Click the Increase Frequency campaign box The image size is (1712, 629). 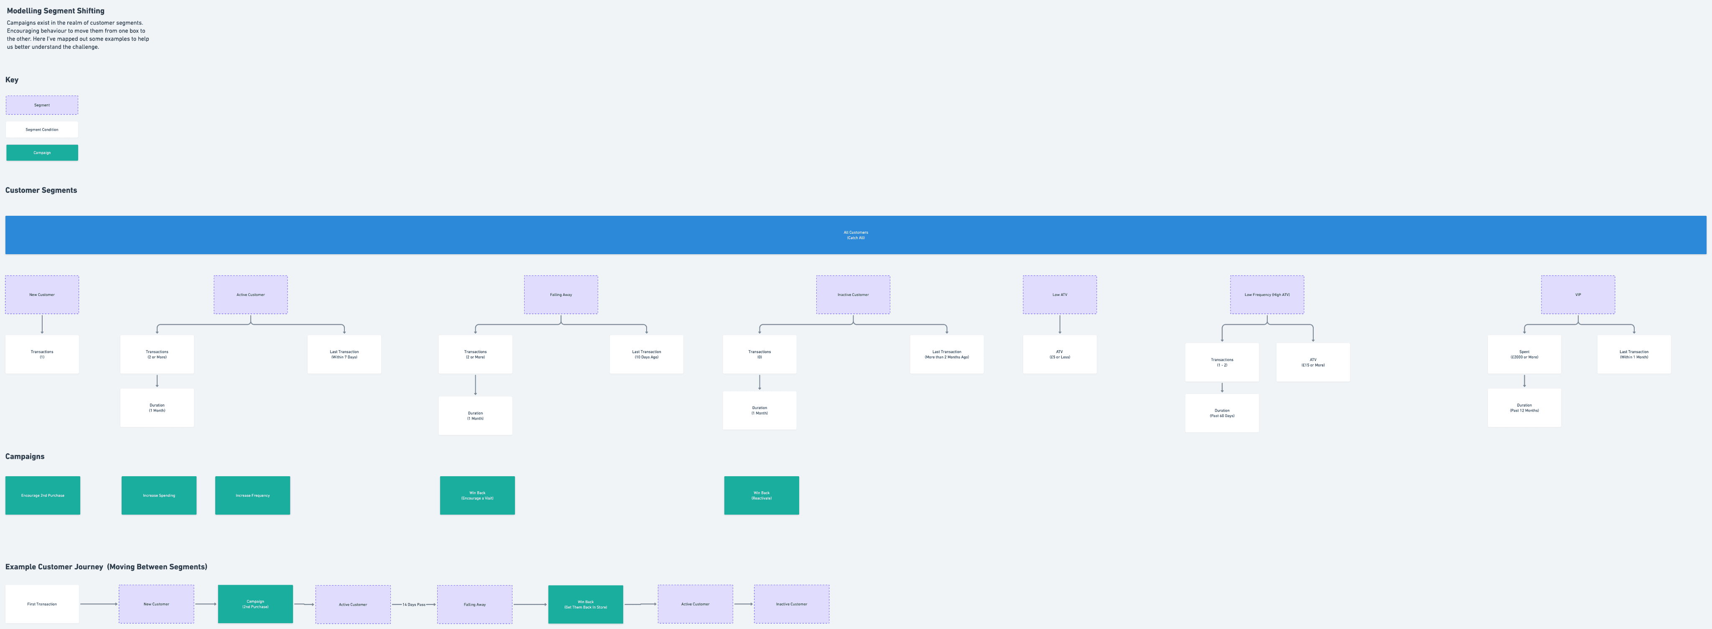pyautogui.click(x=252, y=495)
